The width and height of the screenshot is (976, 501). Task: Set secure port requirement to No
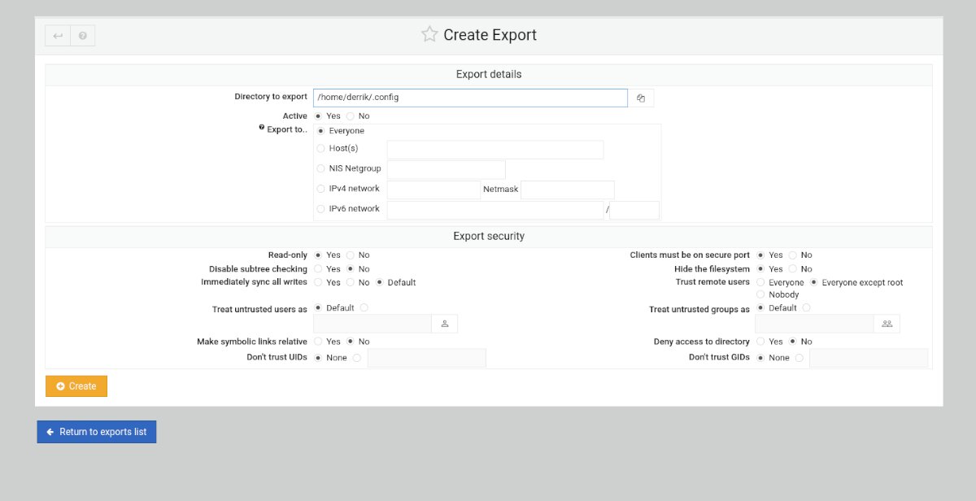pos(793,255)
